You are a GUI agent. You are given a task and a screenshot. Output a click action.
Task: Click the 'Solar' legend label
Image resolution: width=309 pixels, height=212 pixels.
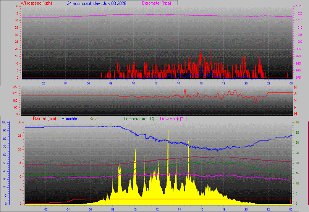click(x=94, y=119)
